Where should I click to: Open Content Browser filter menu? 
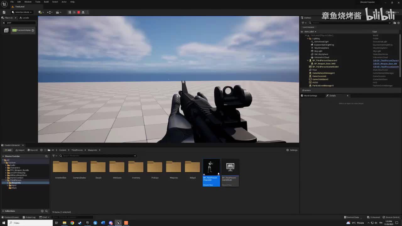tap(54, 156)
